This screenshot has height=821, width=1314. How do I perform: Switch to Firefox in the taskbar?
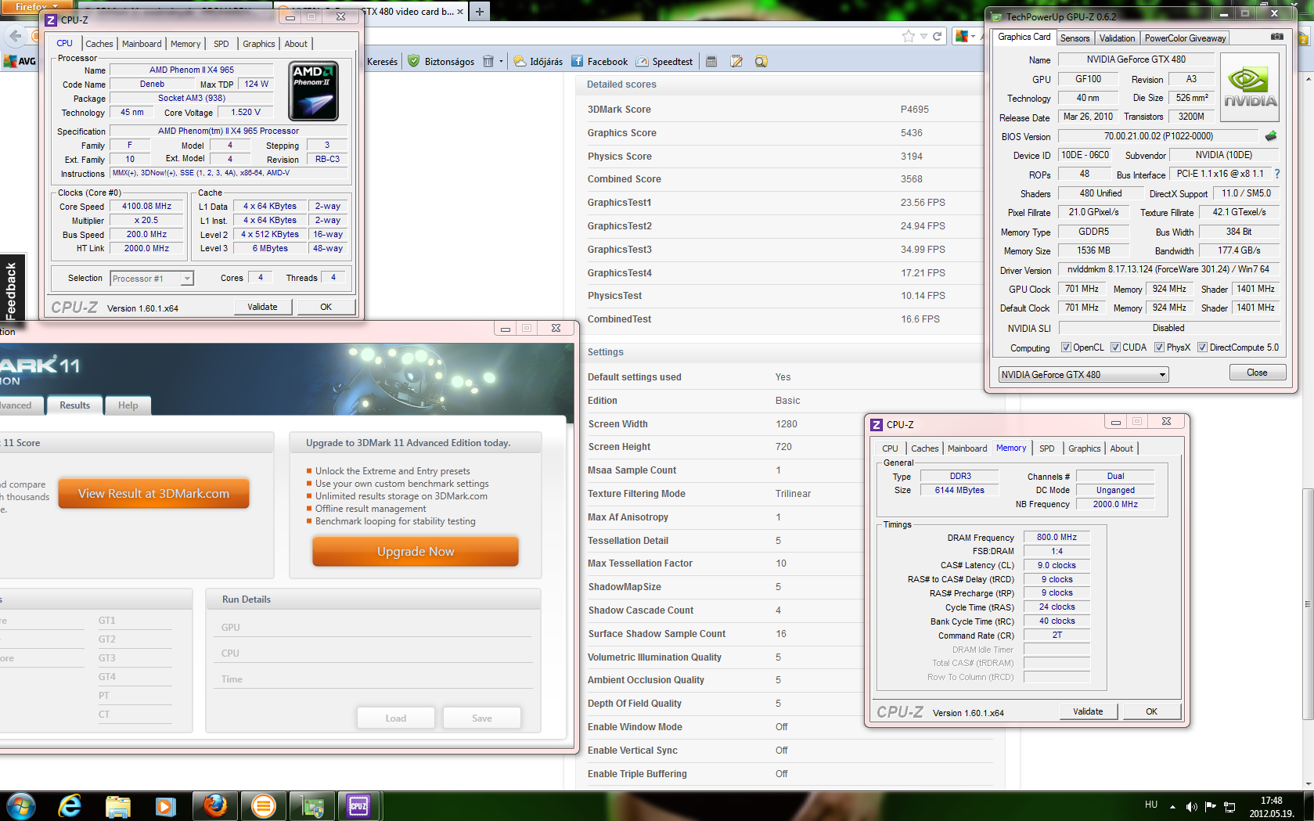215,805
